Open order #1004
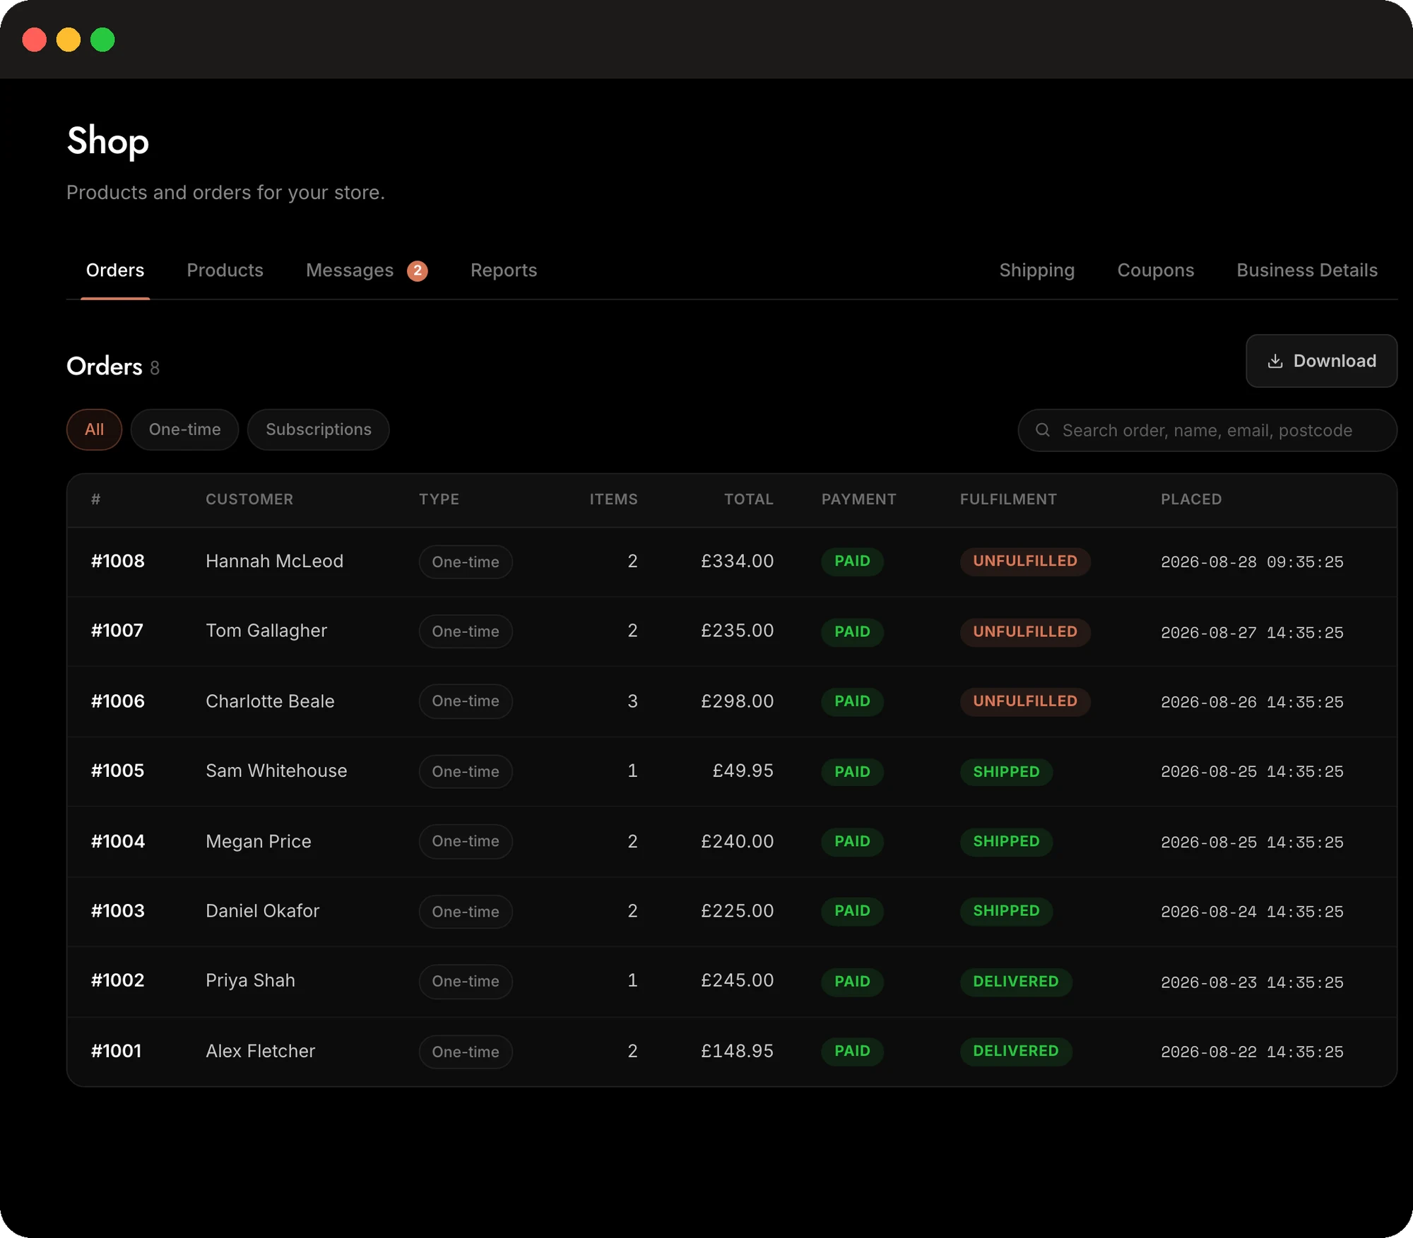1413x1238 pixels. coord(118,841)
